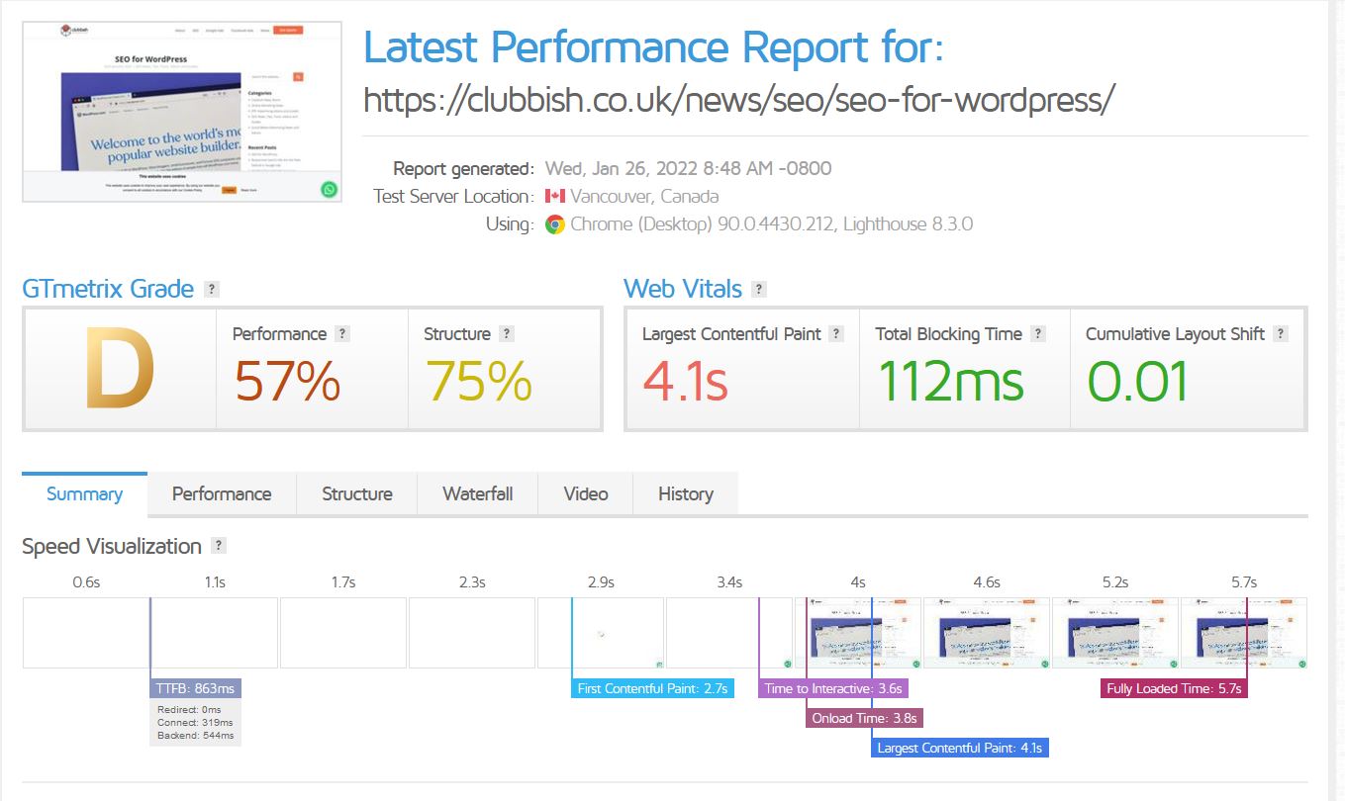This screenshot has width=1345, height=801.
Task: Select the Video tab
Action: [x=586, y=493]
